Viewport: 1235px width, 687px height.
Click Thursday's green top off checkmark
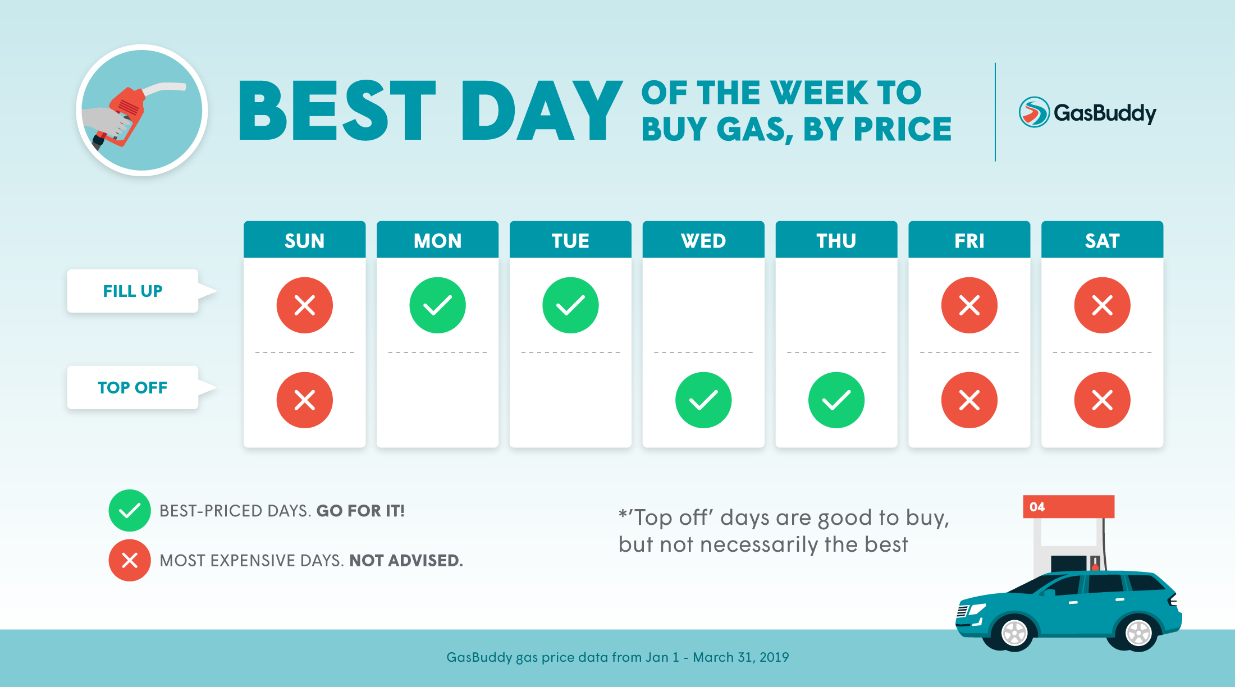tap(836, 400)
